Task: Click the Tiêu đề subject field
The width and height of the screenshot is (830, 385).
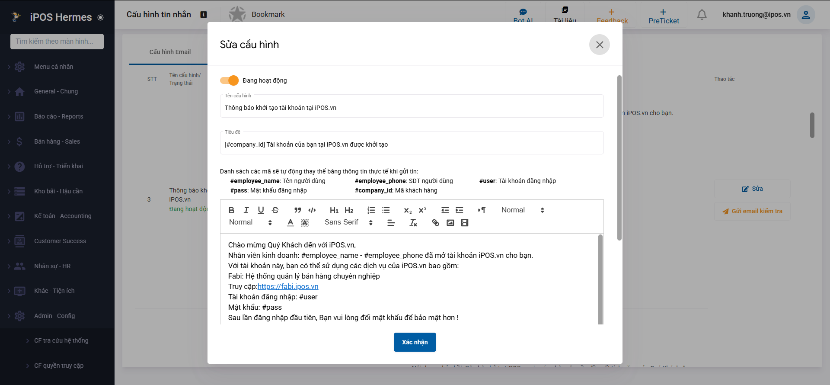Action: click(412, 143)
